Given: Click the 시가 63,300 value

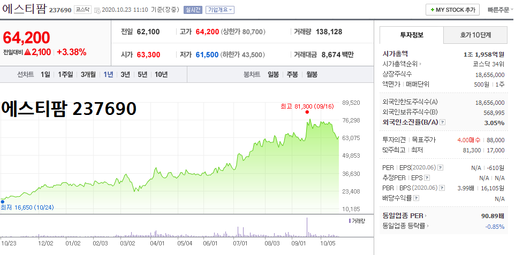Looking at the screenshot, I should (x=148, y=55).
